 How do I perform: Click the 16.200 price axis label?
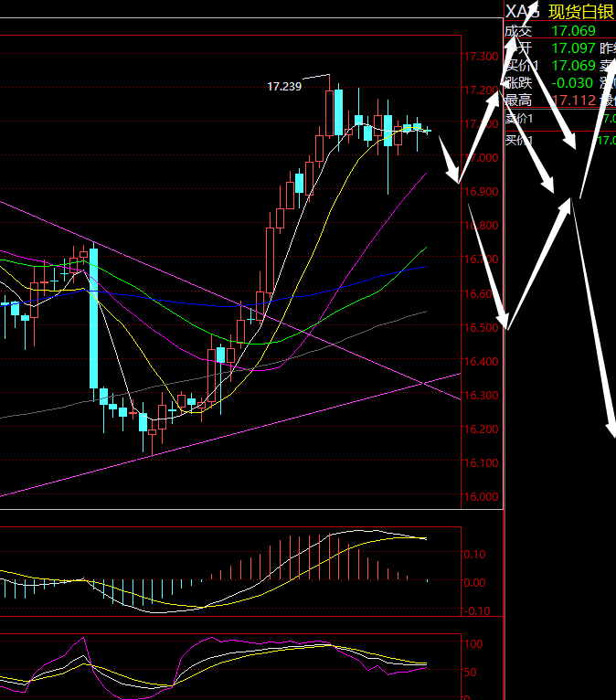(x=482, y=429)
